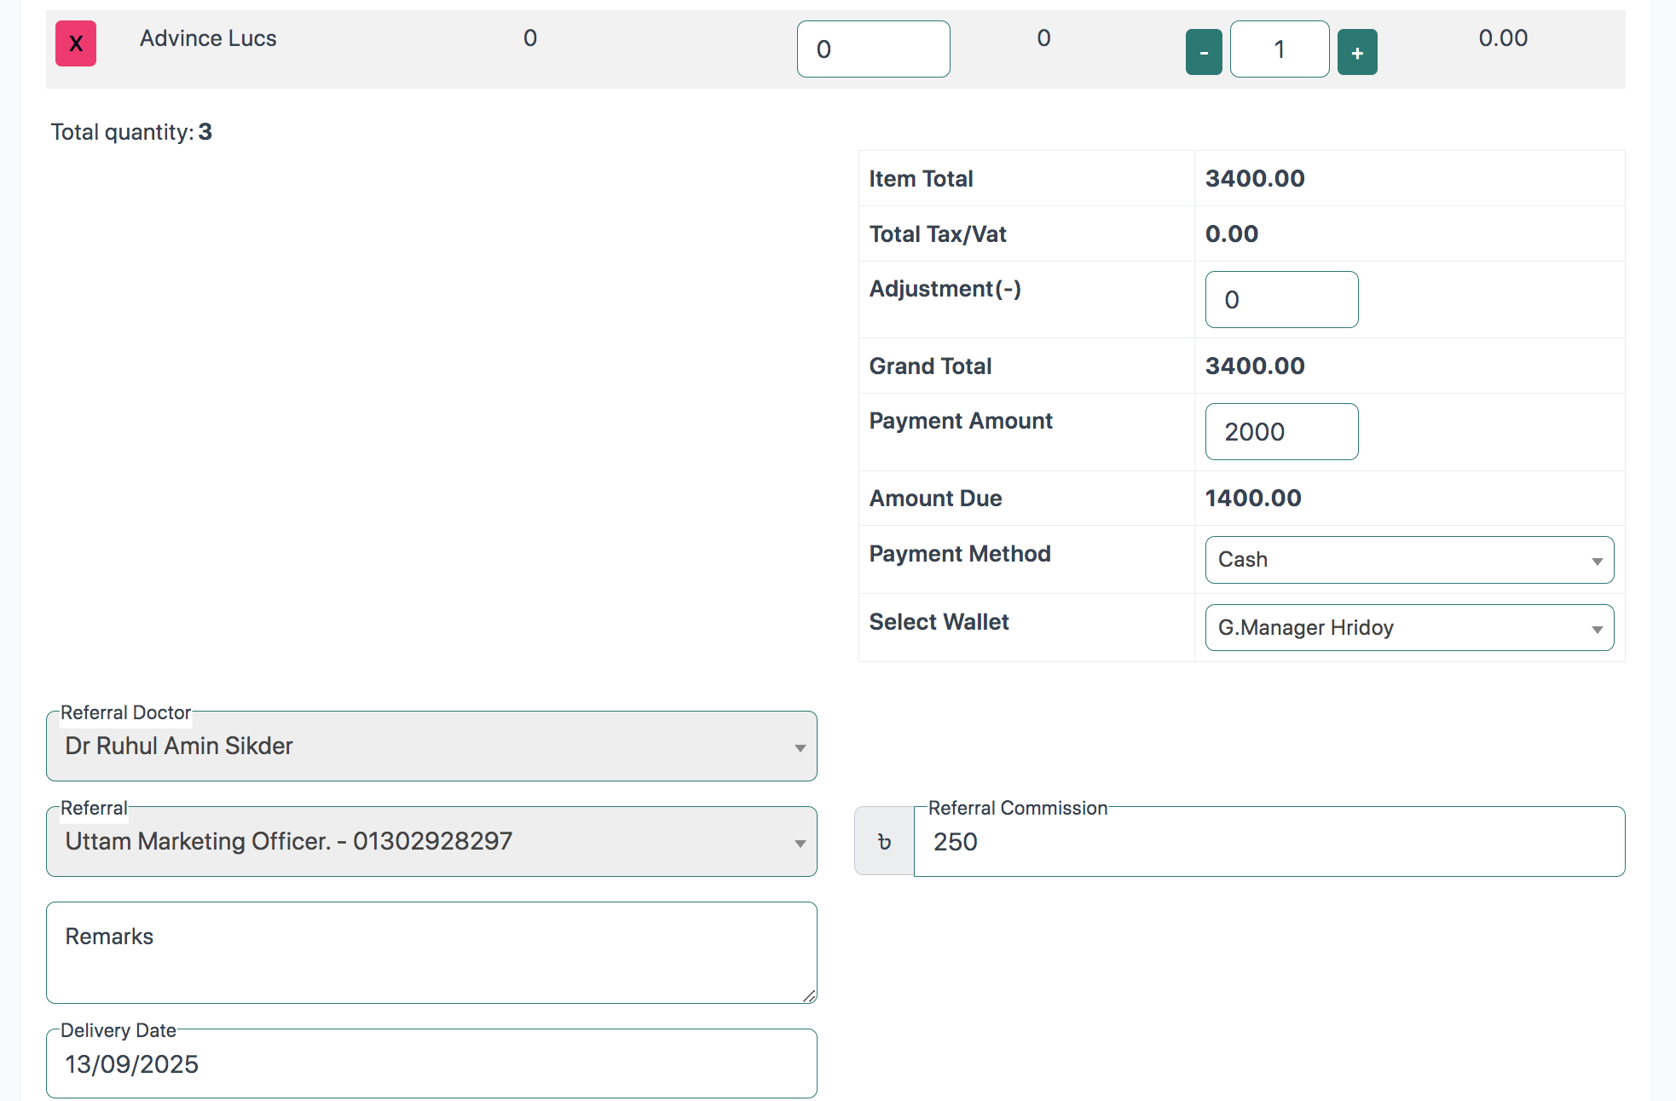The width and height of the screenshot is (1676, 1101).
Task: Click the Taka currency symbol addon
Action: (884, 842)
